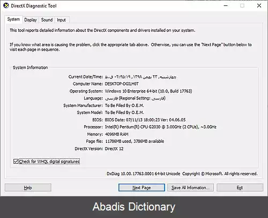The height and width of the screenshot is (218, 268).
Task: Click the Current Date/Time value
Action: click(140, 77)
